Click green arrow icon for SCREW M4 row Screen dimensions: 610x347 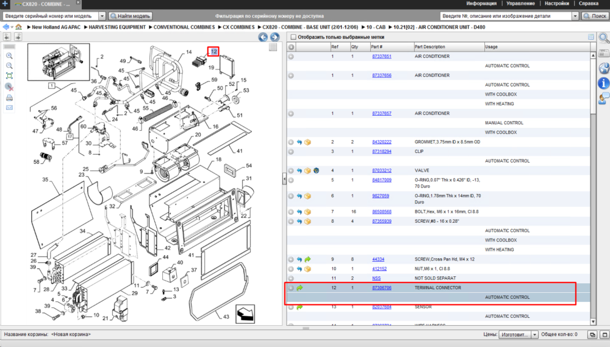click(307, 259)
